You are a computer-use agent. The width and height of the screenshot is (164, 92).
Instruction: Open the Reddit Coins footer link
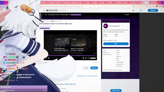[x=106, y=53]
